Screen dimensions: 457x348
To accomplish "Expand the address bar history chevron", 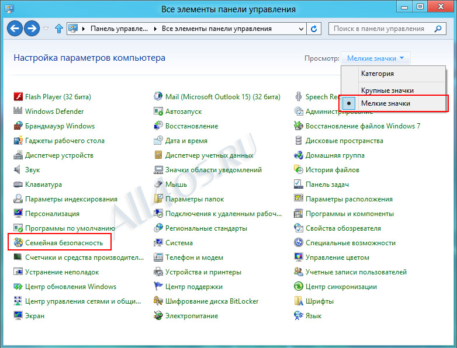I will click(x=302, y=29).
